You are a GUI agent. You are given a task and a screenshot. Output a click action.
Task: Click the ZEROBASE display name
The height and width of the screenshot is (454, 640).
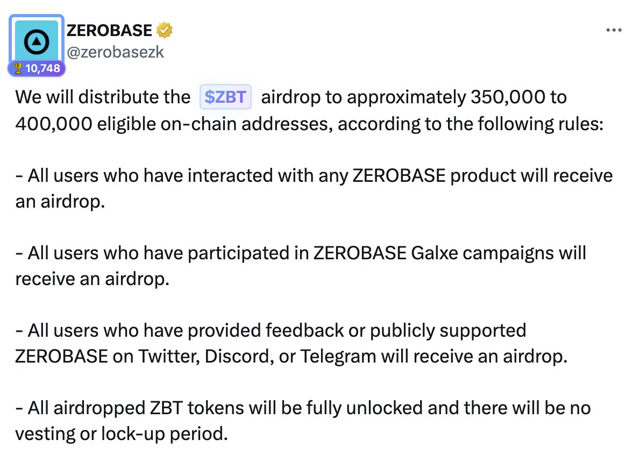click(x=110, y=31)
